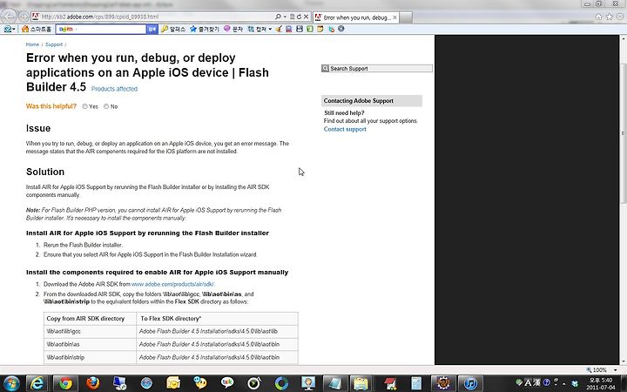Open 즐겨찾기 star in the toolbar
This screenshot has height=392, width=627.
204,30
